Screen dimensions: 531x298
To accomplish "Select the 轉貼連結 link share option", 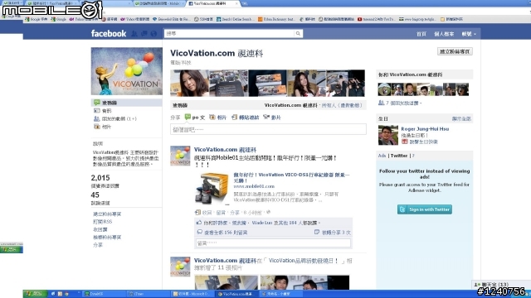I will coord(246,118).
